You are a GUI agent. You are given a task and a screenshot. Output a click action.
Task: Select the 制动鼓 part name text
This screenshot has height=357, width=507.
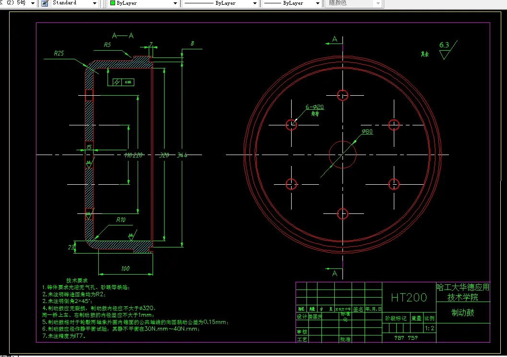pyautogui.click(x=463, y=312)
